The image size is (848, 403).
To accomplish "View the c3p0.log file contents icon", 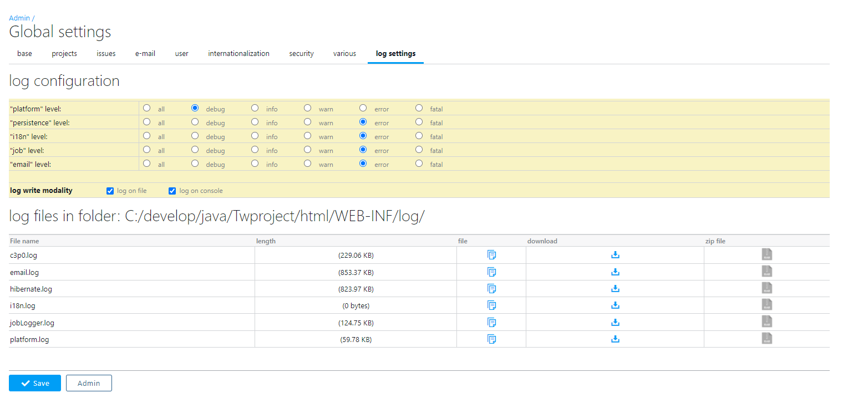I will 491,255.
